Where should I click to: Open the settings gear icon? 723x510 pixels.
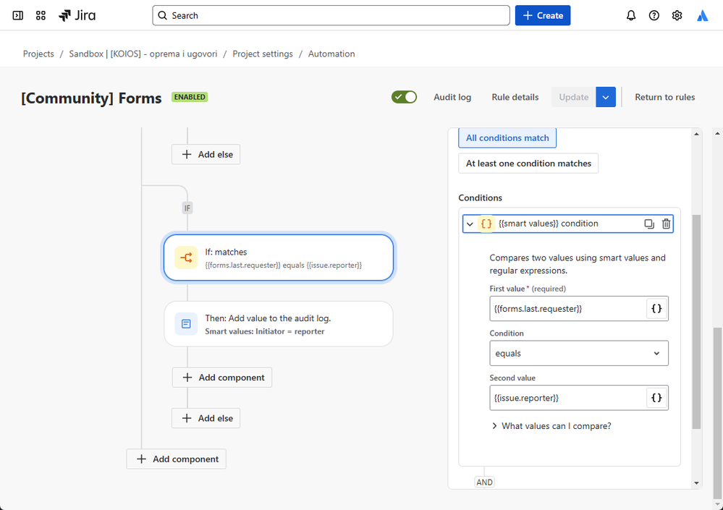click(x=677, y=16)
